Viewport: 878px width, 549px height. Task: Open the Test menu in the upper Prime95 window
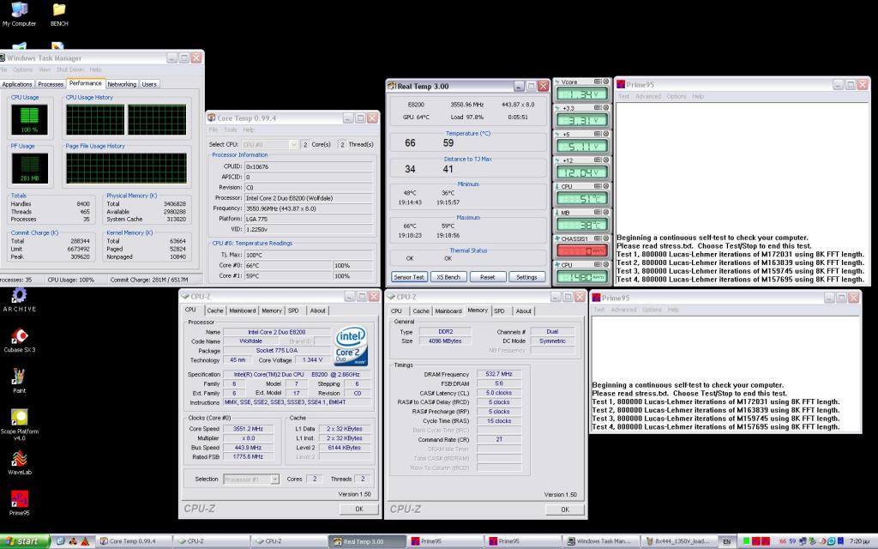623,96
